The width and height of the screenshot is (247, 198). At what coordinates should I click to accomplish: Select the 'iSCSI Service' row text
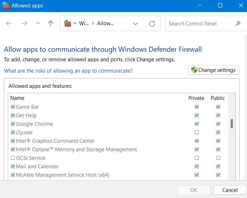(31, 158)
